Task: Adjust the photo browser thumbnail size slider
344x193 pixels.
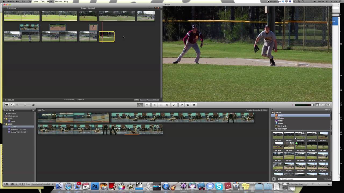Action: click(x=319, y=184)
